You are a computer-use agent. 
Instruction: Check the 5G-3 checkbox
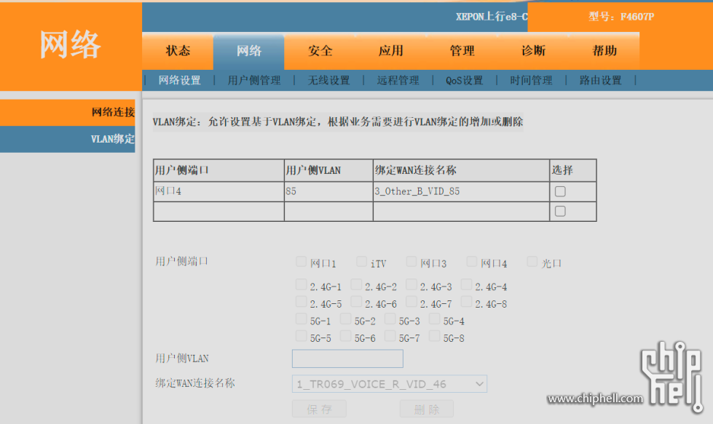point(390,319)
